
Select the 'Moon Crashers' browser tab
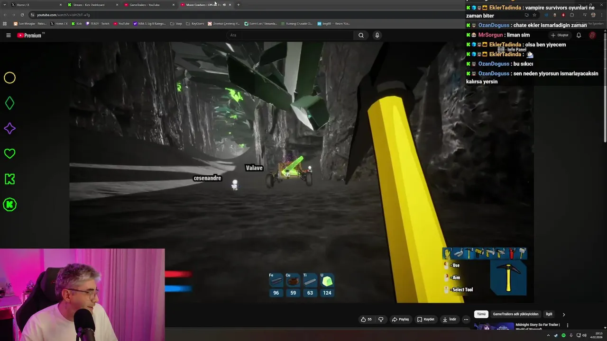click(202, 5)
